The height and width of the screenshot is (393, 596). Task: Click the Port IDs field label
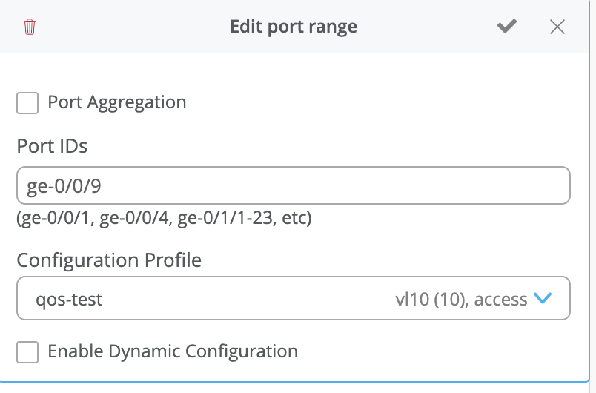52,146
